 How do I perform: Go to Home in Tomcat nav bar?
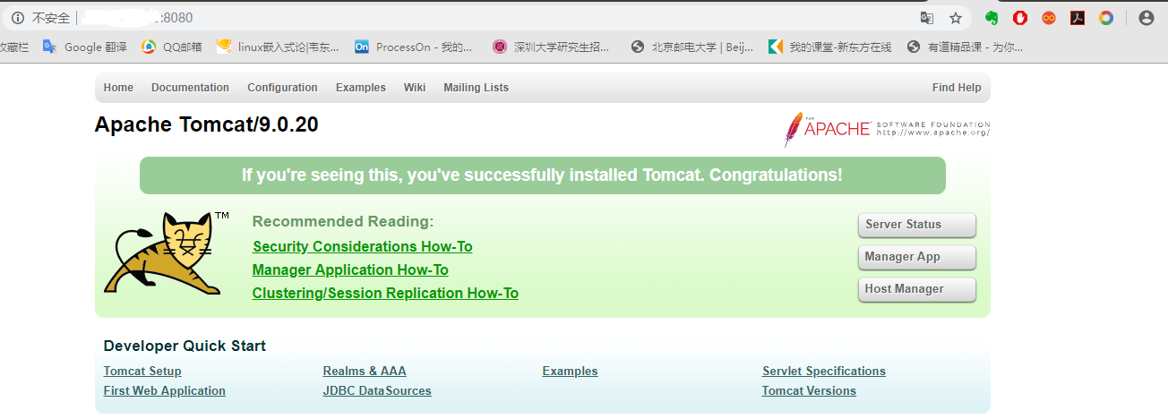click(x=118, y=88)
